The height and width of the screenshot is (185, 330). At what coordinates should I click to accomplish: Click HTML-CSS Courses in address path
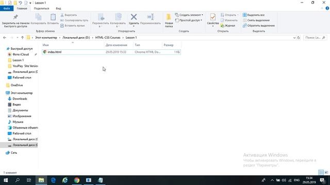tap(108, 38)
